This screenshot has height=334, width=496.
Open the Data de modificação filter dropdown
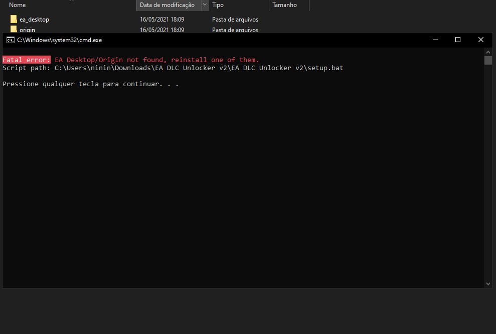[205, 5]
